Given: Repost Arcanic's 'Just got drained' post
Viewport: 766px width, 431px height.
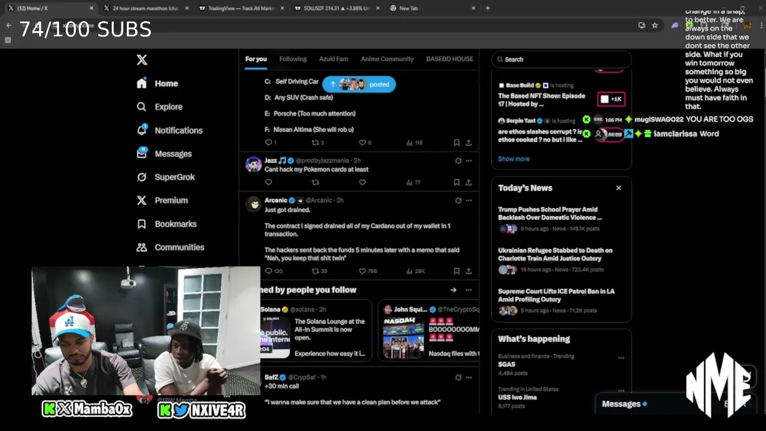Looking at the screenshot, I should 320,271.
